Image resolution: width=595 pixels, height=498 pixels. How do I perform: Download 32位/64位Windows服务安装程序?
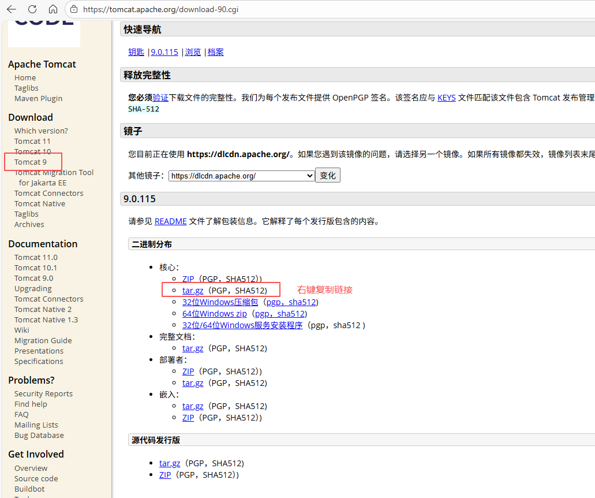(x=242, y=325)
